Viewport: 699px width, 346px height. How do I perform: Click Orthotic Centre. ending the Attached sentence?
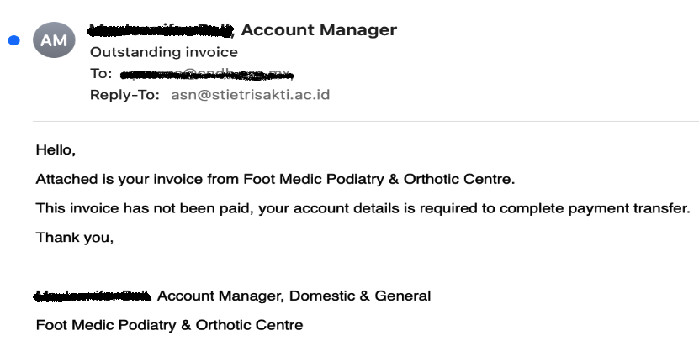[x=459, y=179]
